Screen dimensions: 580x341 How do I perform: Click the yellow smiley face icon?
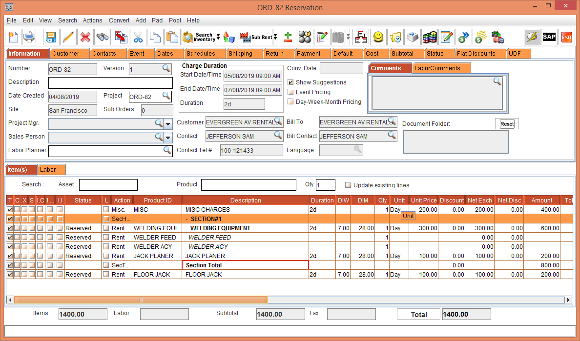pyautogui.click(x=378, y=37)
